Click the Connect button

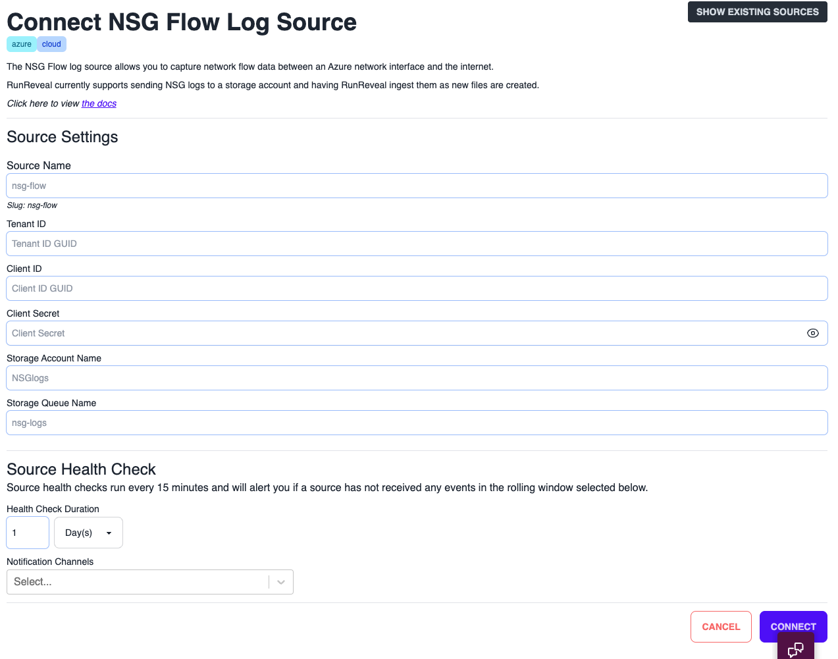[x=793, y=627]
